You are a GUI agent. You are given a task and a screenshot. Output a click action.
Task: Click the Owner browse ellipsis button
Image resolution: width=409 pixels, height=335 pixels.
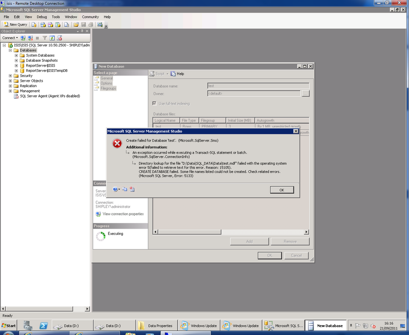(306, 93)
